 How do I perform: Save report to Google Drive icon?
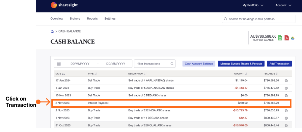click(x=293, y=38)
